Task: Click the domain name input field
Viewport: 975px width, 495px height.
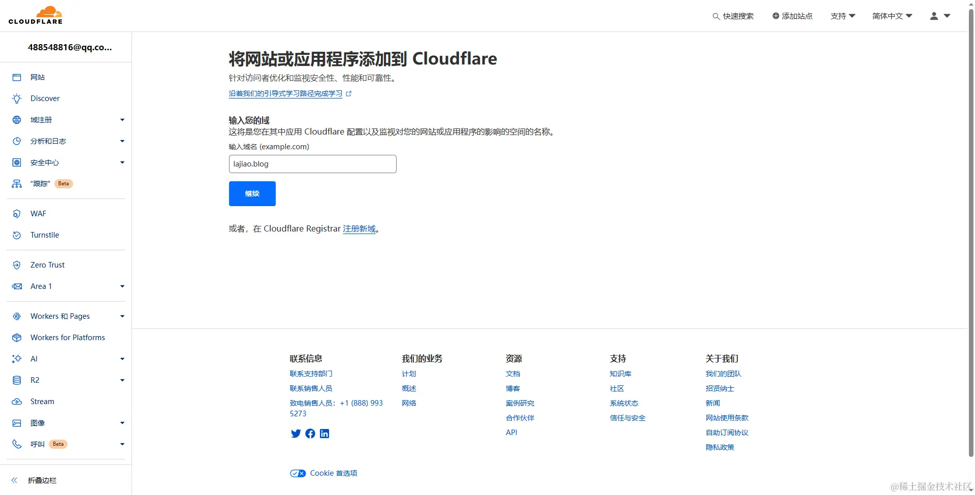Action: pyautogui.click(x=313, y=164)
